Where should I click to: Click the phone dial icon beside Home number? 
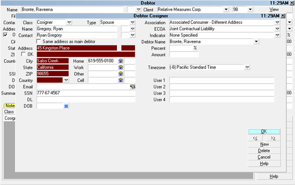point(120,61)
